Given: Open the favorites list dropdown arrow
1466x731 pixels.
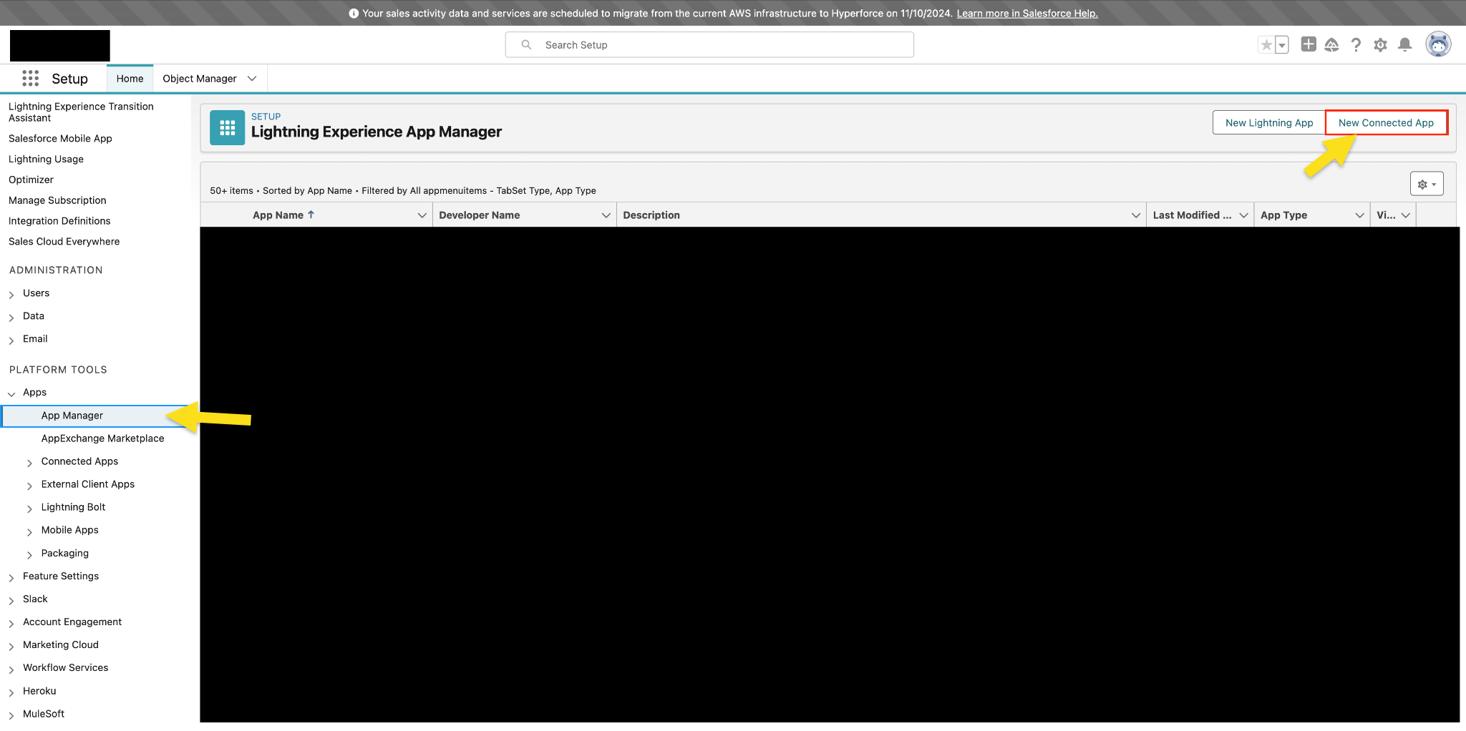Looking at the screenshot, I should pos(1282,45).
